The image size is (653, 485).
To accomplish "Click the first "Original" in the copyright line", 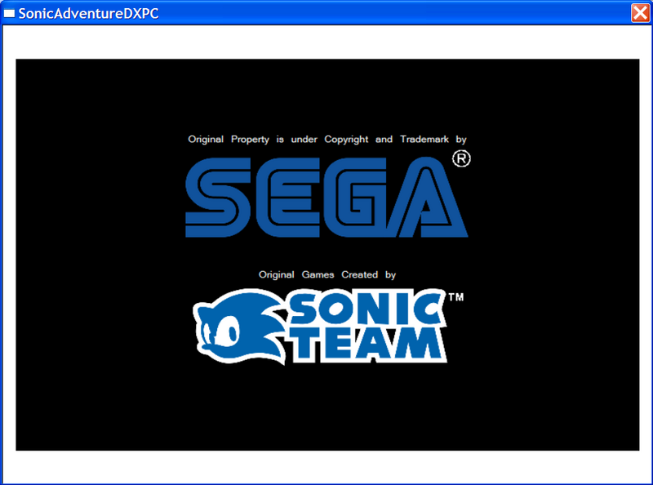I will click(206, 140).
